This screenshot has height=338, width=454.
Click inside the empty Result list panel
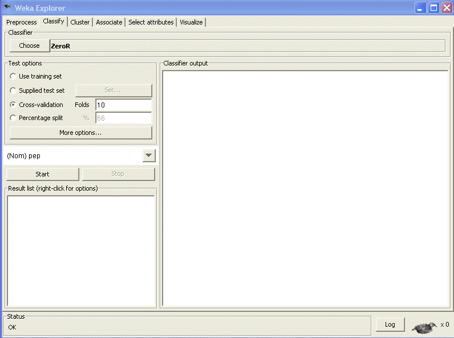tap(80, 250)
